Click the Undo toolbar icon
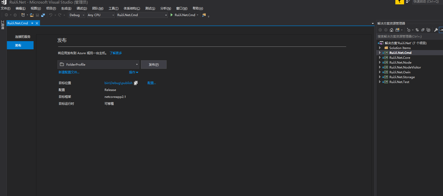 [51, 15]
